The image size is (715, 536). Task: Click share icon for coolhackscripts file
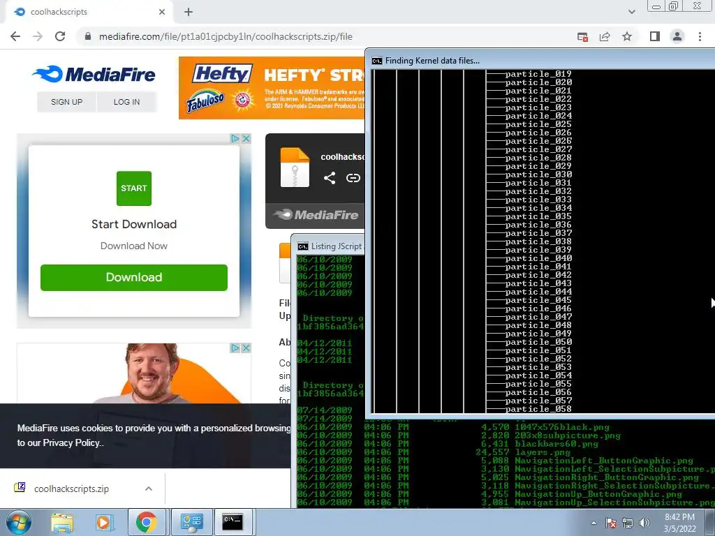[330, 178]
